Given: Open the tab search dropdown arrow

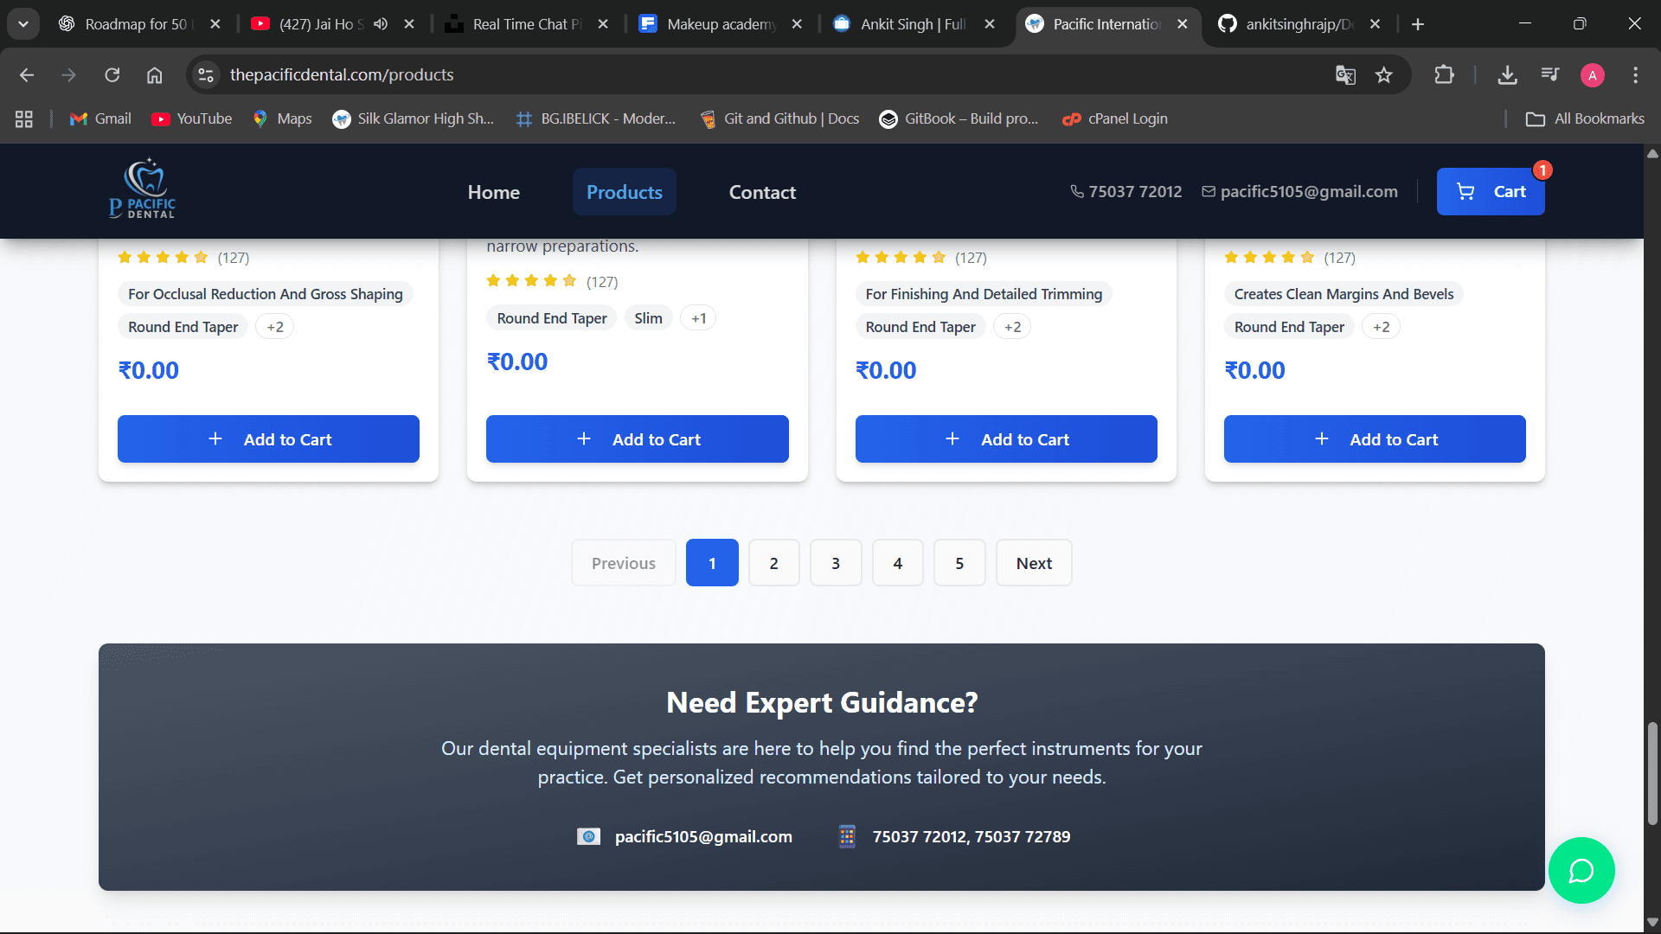Looking at the screenshot, I should pyautogui.click(x=23, y=24).
